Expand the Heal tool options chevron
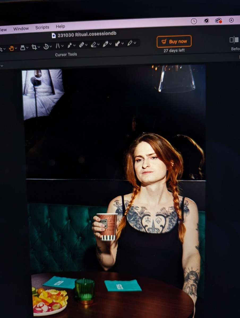Viewport: 240px width, 318px height. (x=86, y=45)
